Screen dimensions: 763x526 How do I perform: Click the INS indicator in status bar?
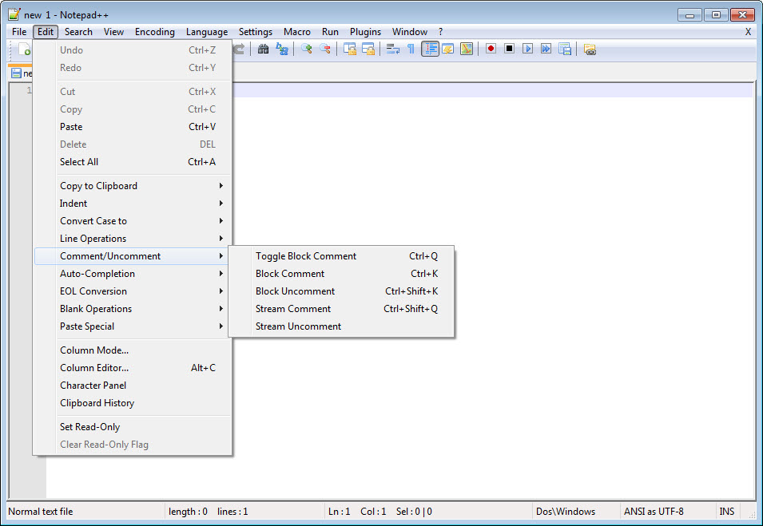tap(726, 512)
